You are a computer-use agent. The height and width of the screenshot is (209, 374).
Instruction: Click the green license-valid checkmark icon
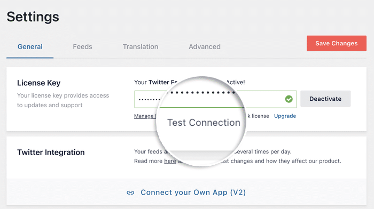point(289,99)
